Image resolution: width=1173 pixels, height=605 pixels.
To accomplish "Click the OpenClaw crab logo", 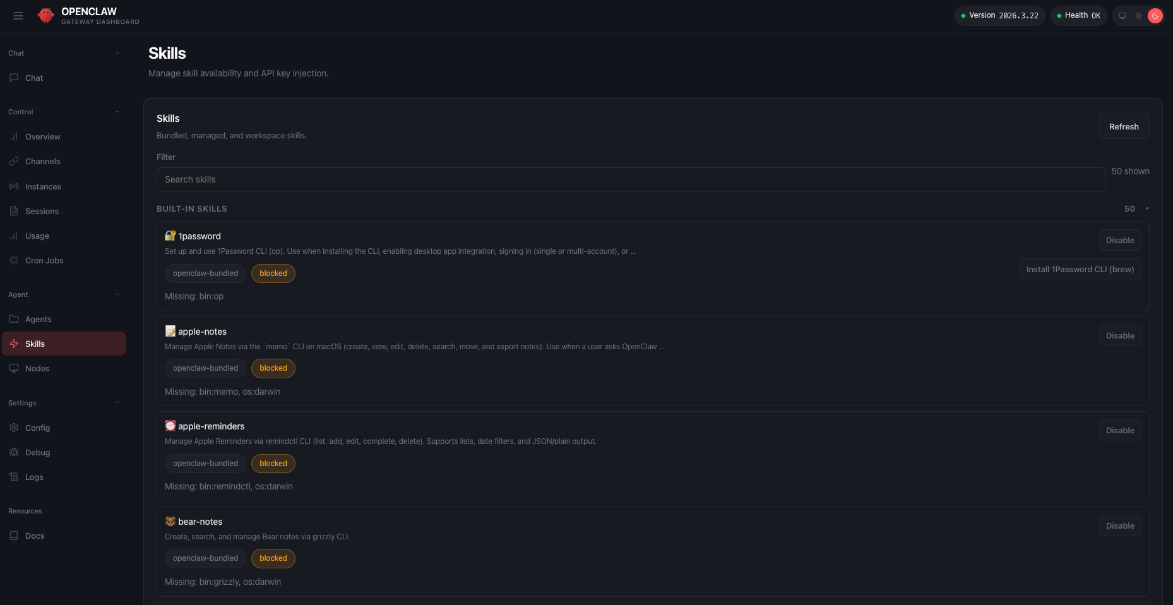I will [x=46, y=16].
